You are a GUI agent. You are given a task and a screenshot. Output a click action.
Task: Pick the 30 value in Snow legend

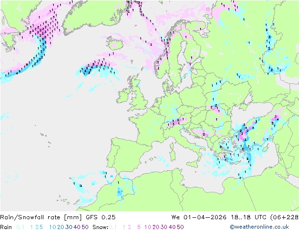point(164,227)
